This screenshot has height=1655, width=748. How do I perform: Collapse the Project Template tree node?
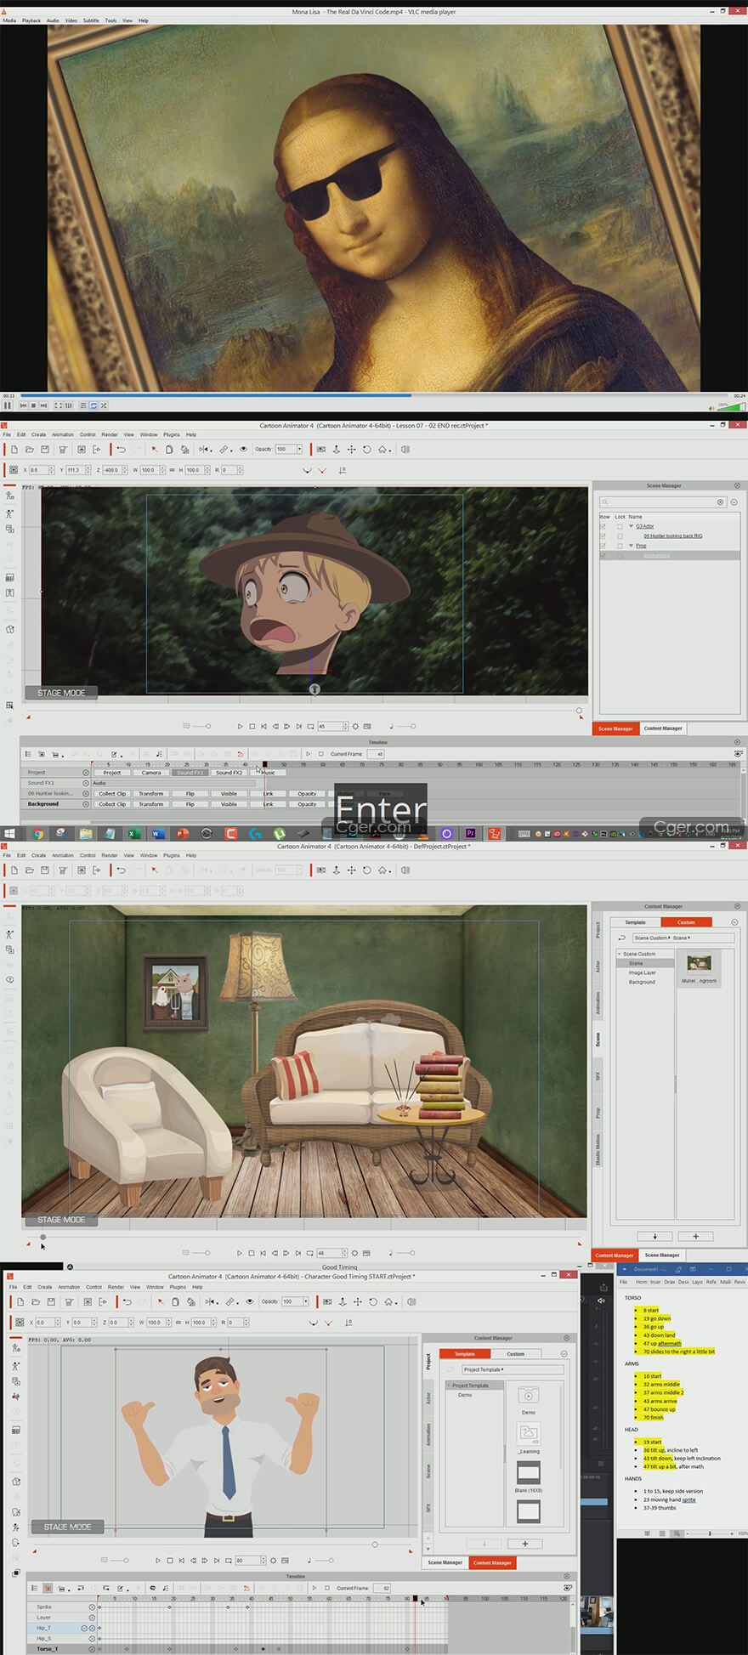point(449,1386)
